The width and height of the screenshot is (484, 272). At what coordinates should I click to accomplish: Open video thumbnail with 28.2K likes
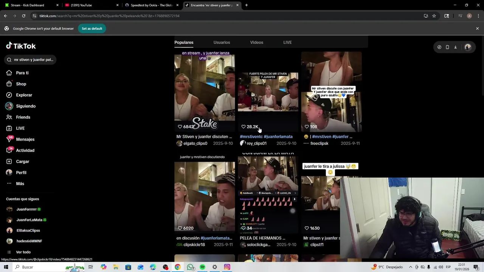point(268,91)
